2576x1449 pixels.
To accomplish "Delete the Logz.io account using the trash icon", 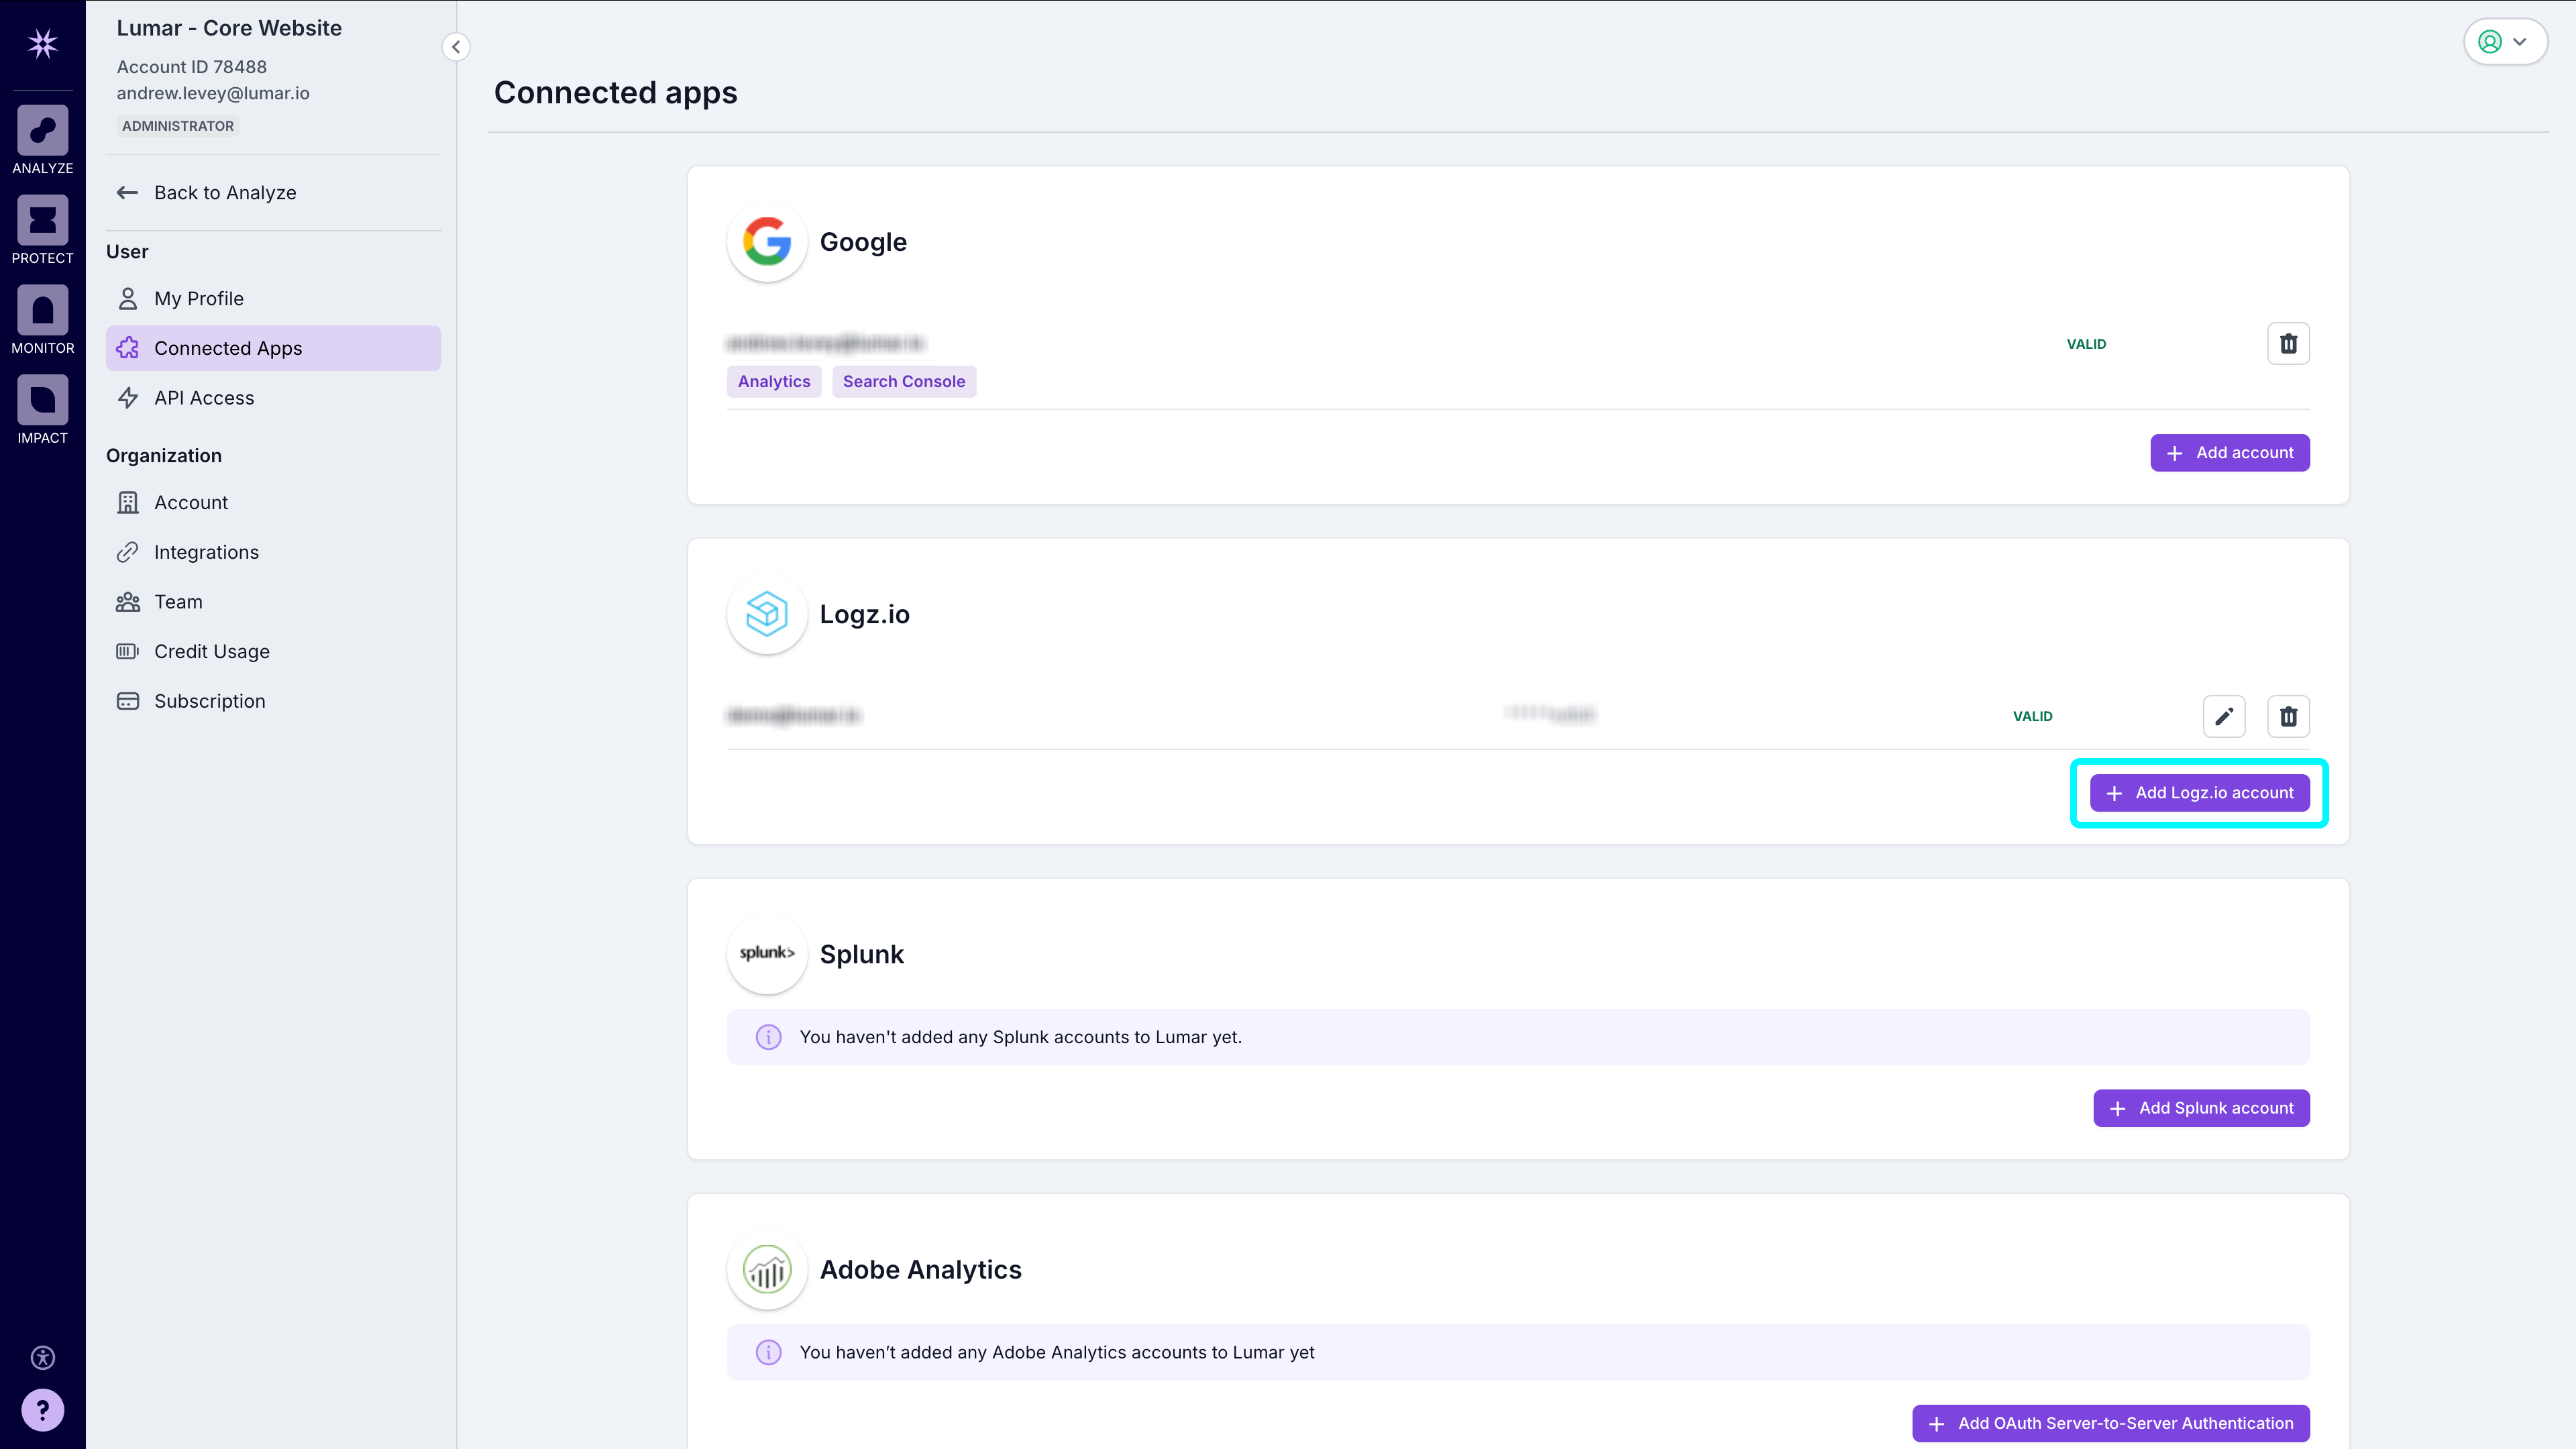I will (2288, 716).
